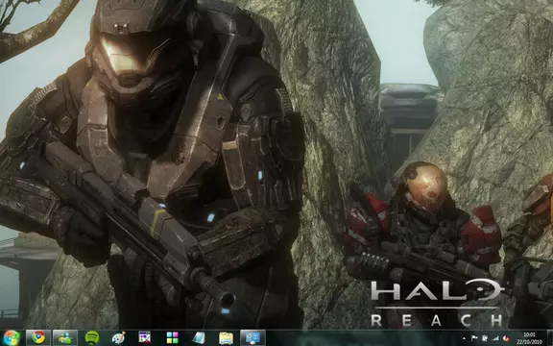Image resolution: width=553 pixels, height=346 pixels.
Task: Click the Show desktop strip
Action: pos(549,338)
